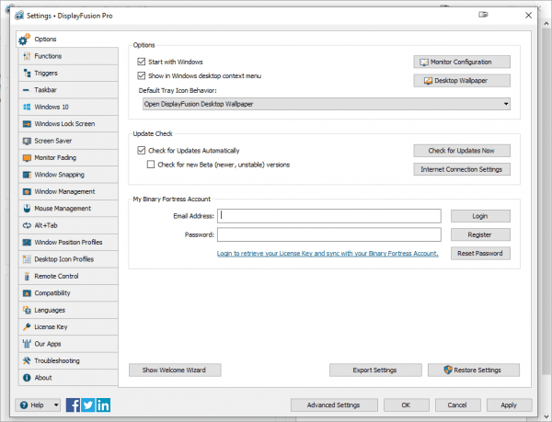Toggle Start with Windows checkbox
Screen dimensions: 552x422
coord(142,62)
